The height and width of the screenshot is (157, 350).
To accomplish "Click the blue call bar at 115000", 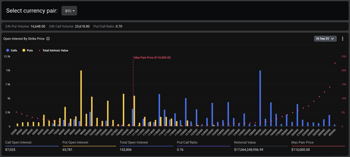I will tap(159, 110).
